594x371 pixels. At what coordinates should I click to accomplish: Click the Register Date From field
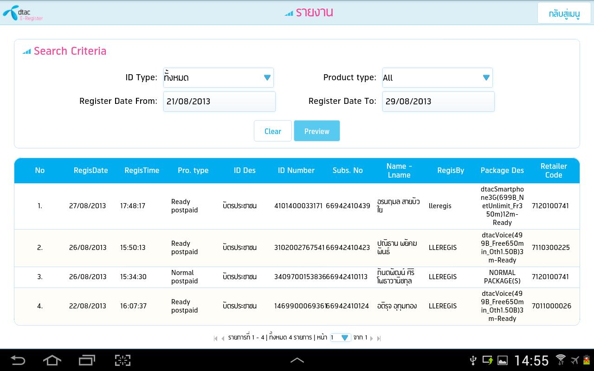[x=219, y=101]
